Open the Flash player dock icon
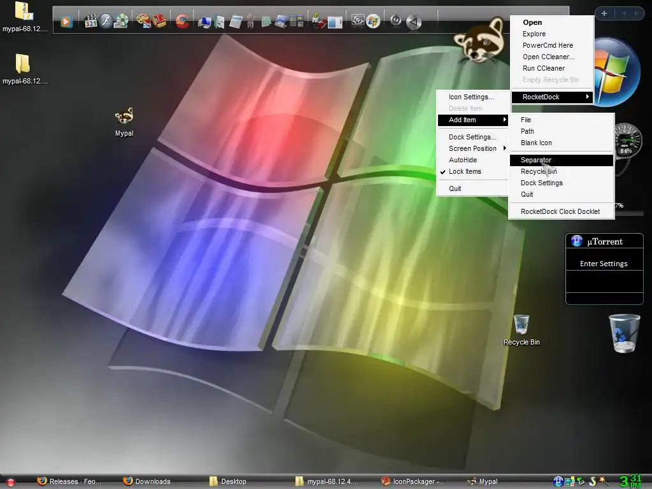Screen dimensions: 652x489 (x=106, y=21)
